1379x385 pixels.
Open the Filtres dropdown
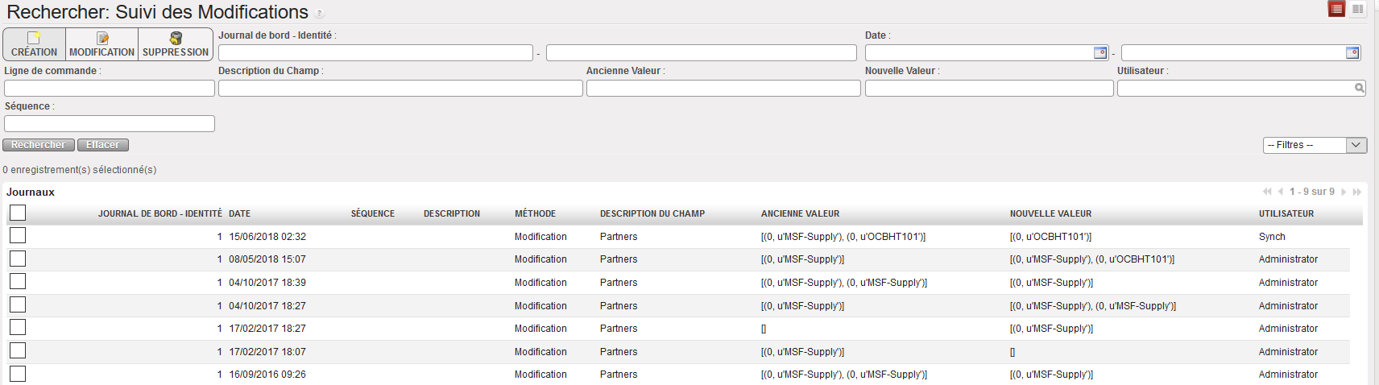[1314, 145]
